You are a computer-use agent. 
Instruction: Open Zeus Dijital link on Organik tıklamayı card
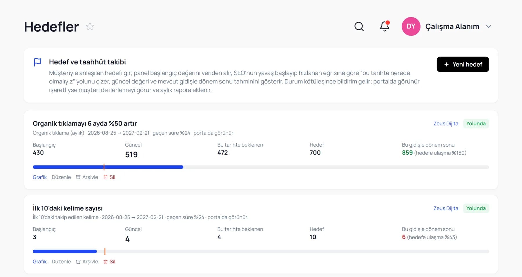pos(446,123)
